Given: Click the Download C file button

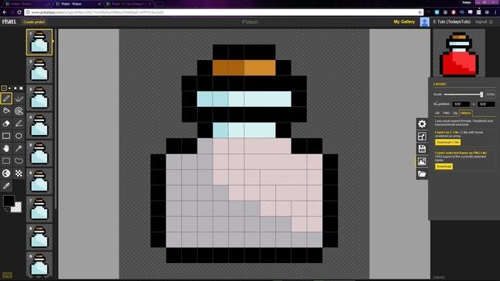Looking at the screenshot, I should [x=448, y=142].
